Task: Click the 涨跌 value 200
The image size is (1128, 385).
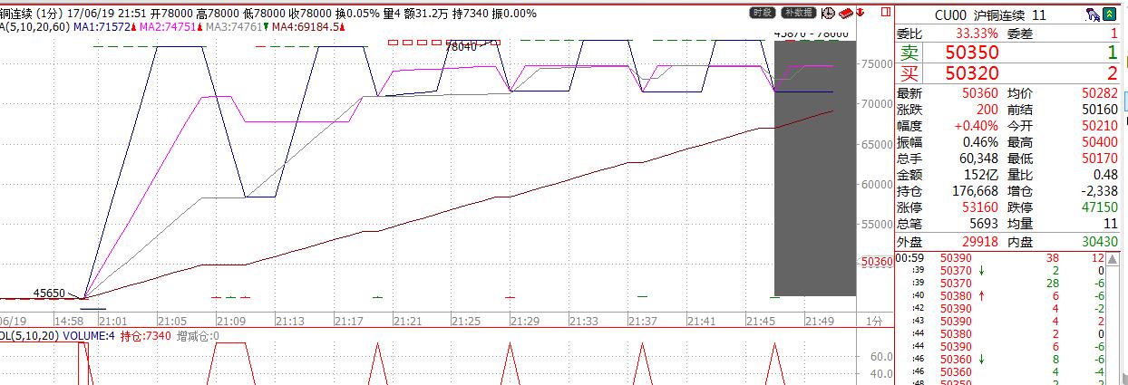Action: click(987, 110)
